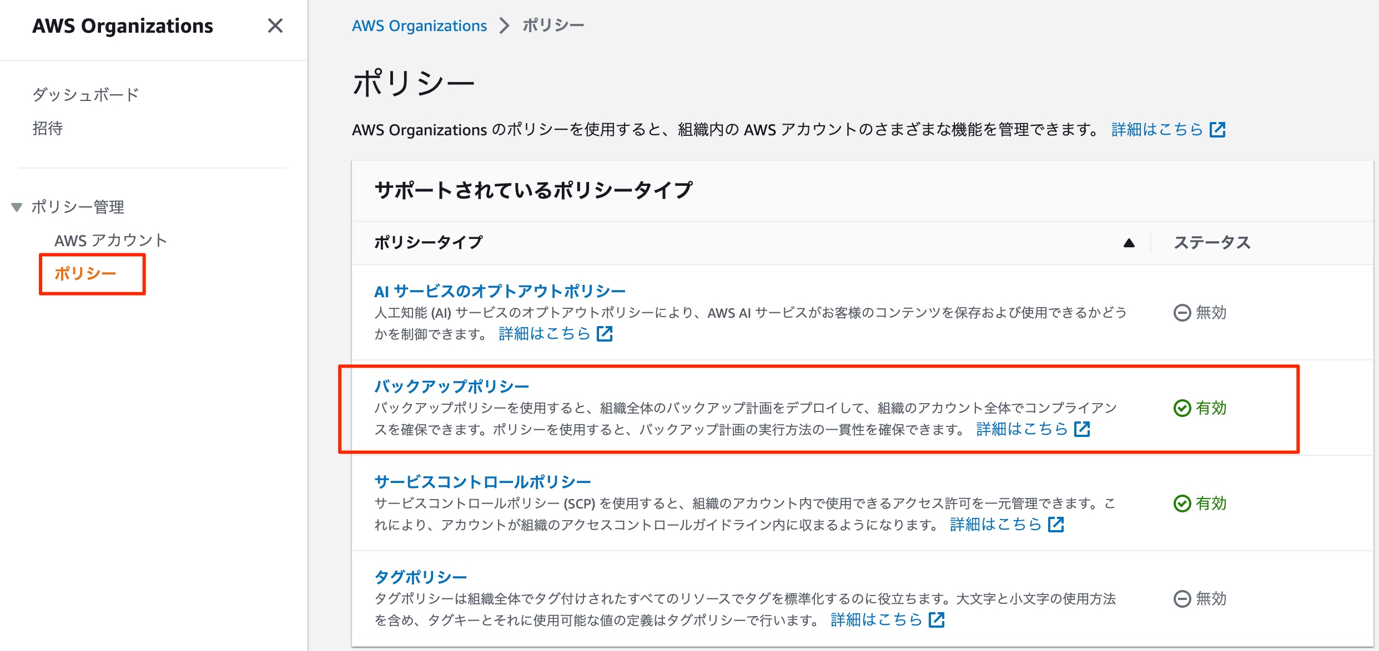
Task: Open バックアップポリシー
Action: pyautogui.click(x=451, y=386)
